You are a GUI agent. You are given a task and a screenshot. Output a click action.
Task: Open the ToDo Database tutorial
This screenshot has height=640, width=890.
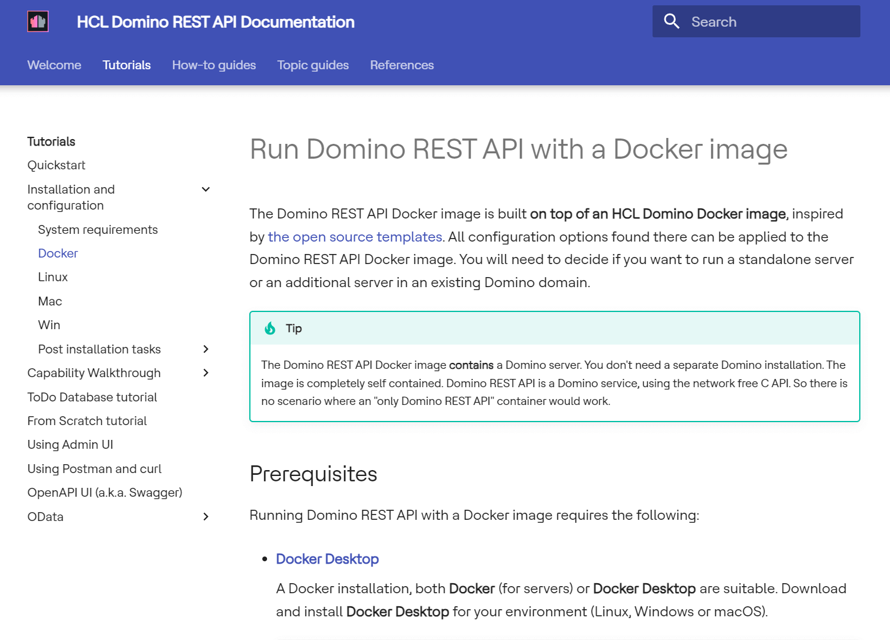pos(92,397)
